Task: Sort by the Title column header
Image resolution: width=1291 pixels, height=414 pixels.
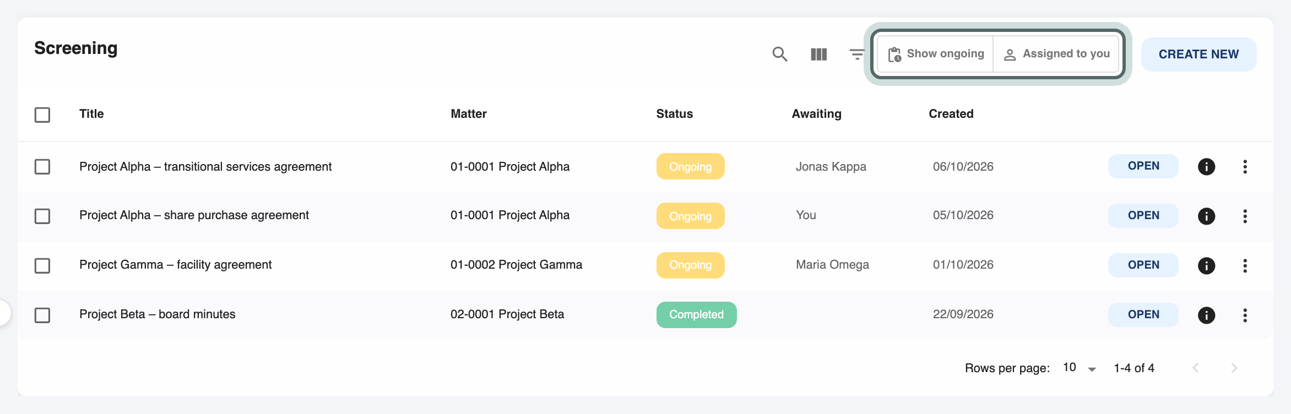Action: [91, 114]
